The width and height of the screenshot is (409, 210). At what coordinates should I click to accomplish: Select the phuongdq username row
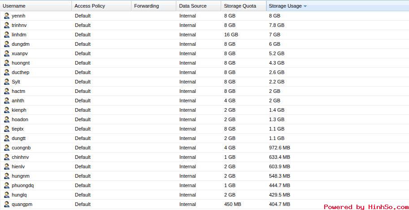pos(22,185)
